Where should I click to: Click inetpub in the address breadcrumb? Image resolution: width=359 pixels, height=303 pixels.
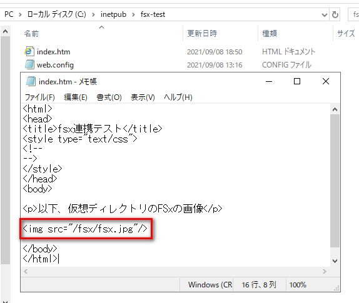click(x=113, y=14)
